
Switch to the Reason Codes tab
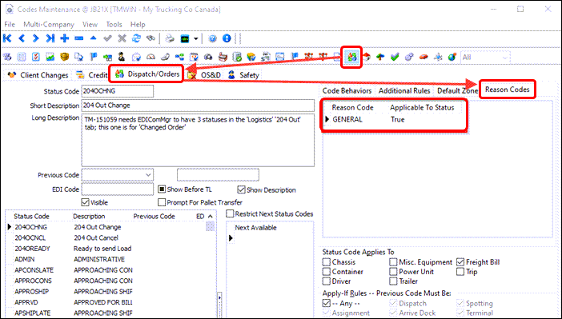(508, 90)
